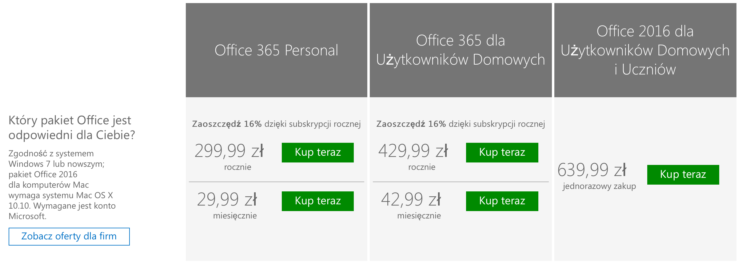Click the 299,99 zł yearly price

pyautogui.click(x=229, y=151)
